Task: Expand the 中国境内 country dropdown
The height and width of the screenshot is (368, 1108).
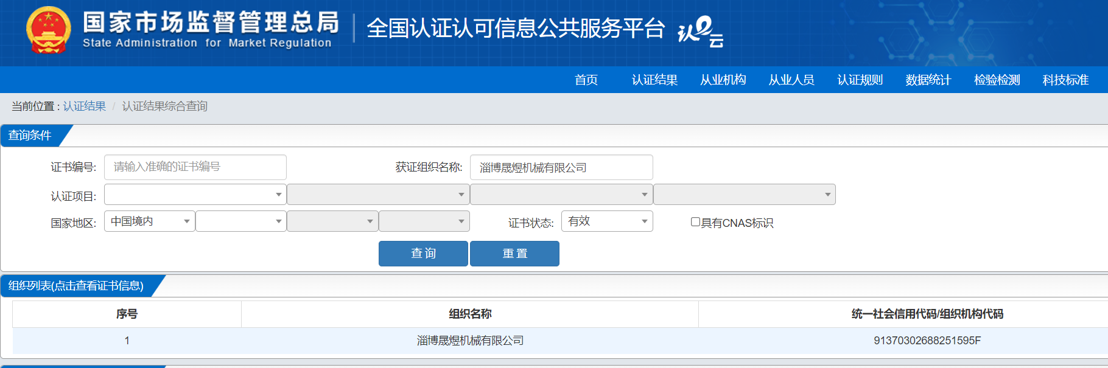Action: [x=150, y=221]
